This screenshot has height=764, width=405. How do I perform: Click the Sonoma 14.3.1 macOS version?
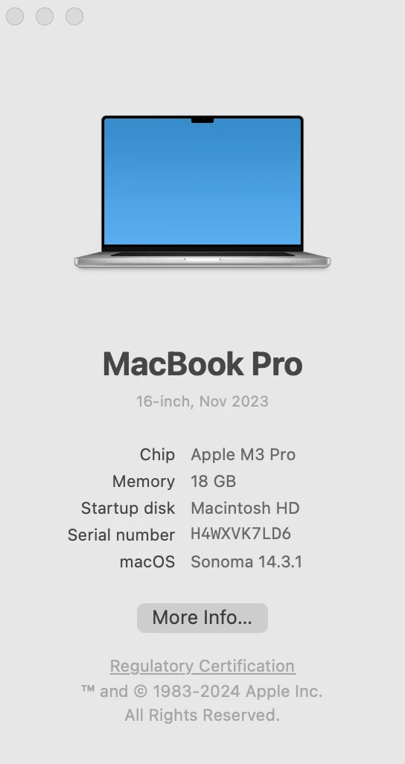(246, 561)
